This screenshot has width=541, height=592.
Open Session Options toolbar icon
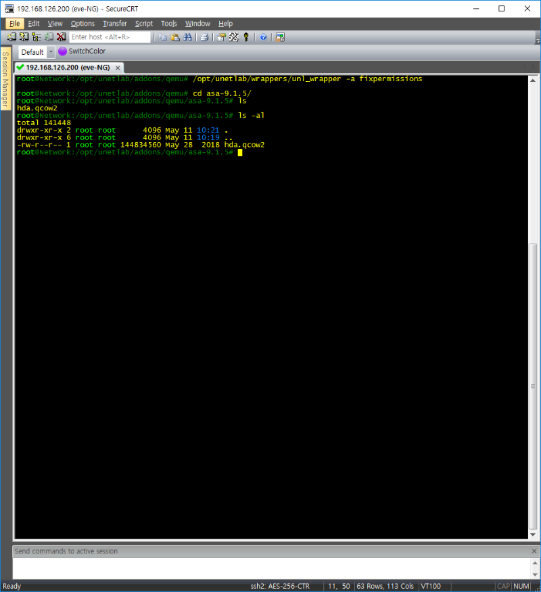click(x=221, y=37)
